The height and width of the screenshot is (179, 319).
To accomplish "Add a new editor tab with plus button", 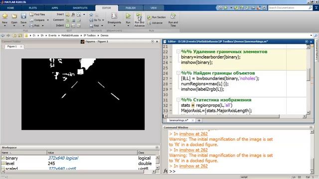I will [x=199, y=120].
